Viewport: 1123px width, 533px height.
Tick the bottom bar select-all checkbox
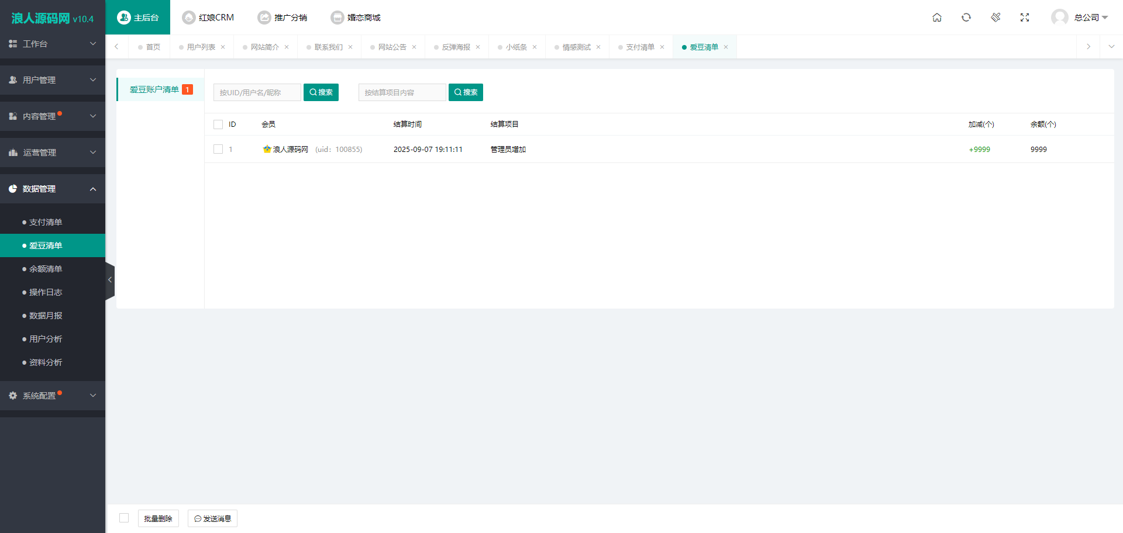[124, 518]
